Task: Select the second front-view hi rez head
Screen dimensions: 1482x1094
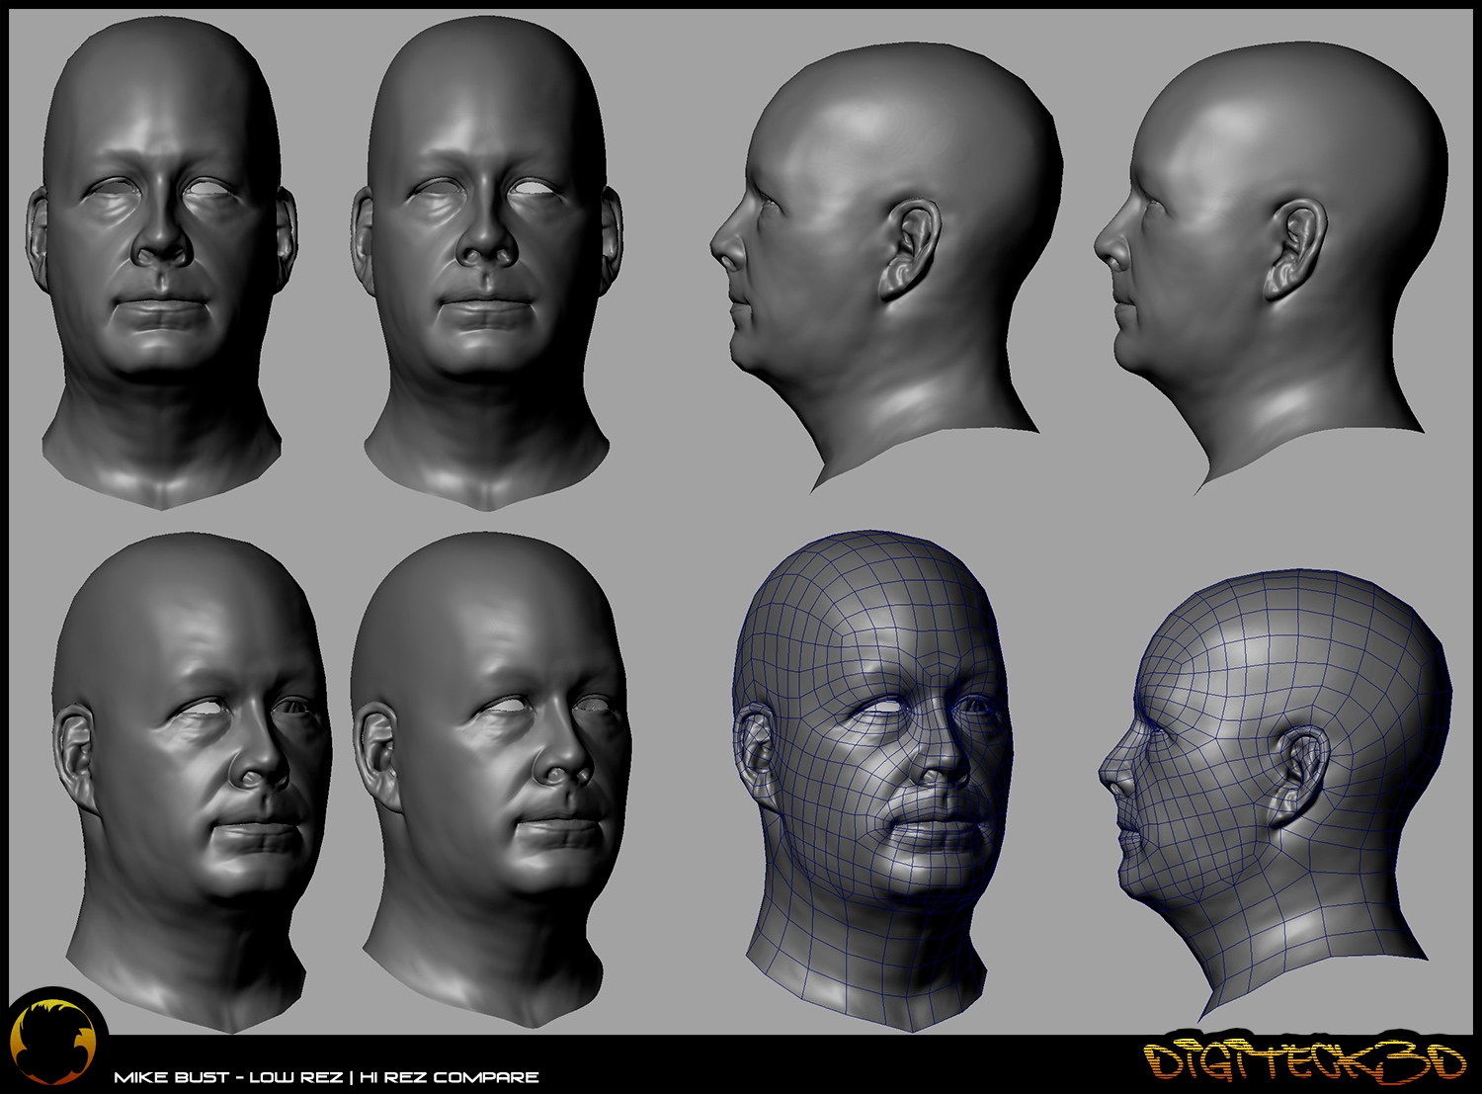Action: click(487, 263)
